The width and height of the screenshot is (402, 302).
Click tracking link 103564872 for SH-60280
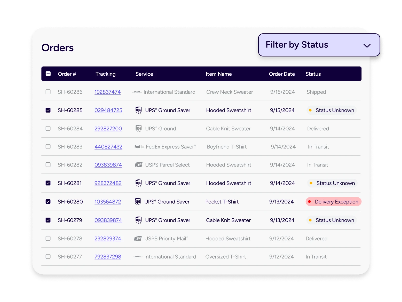(x=108, y=202)
